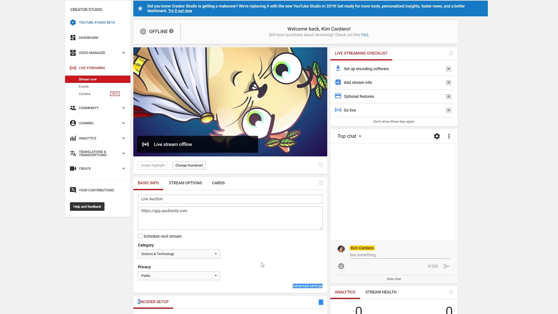Click the live stream preview thumbnail
The image size is (558, 314).
[230, 102]
